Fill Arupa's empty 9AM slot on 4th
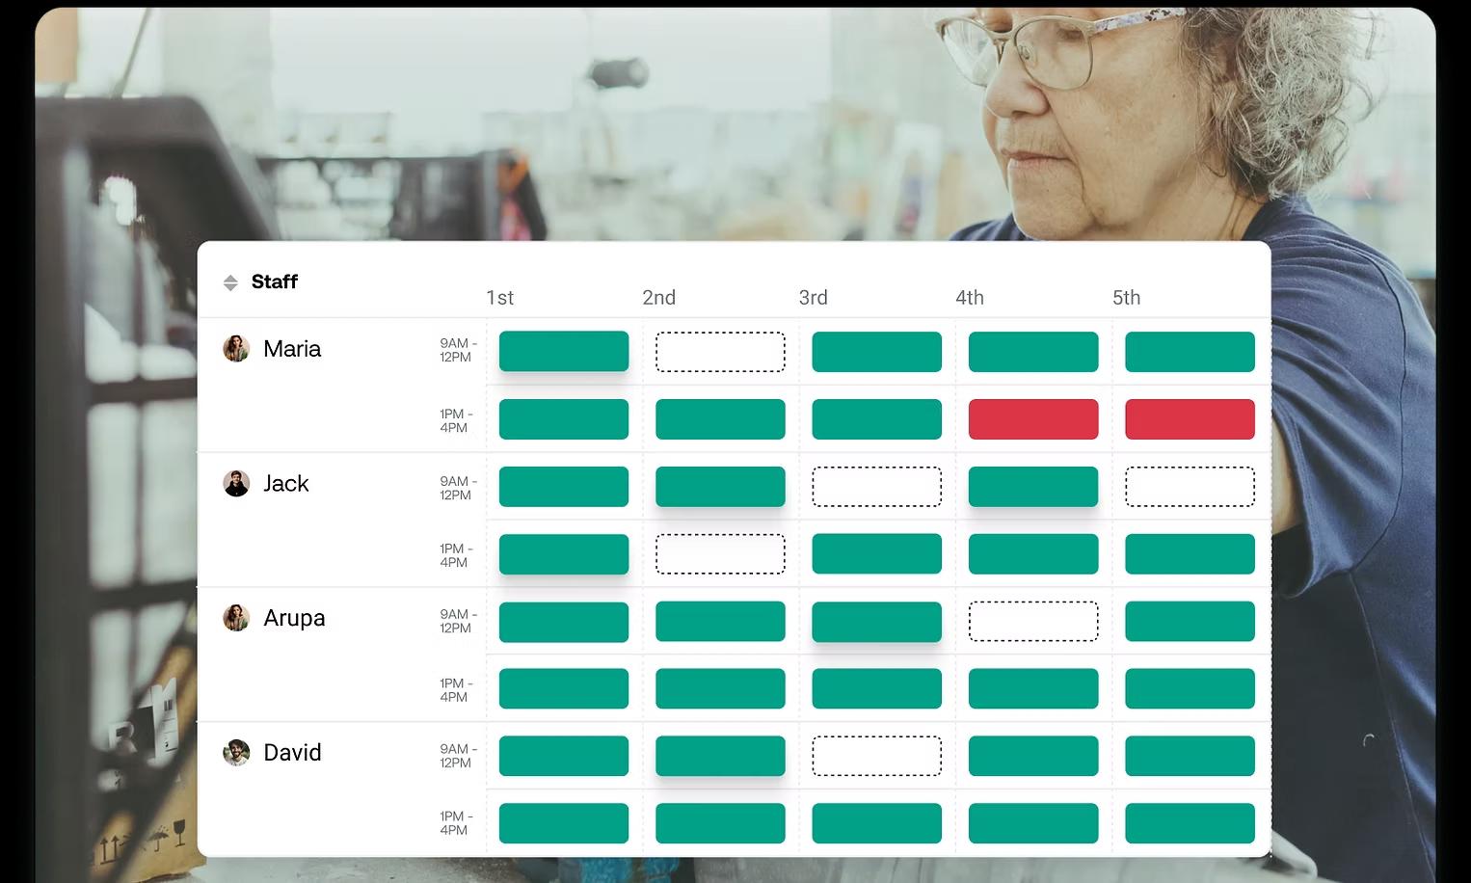 coord(1032,622)
